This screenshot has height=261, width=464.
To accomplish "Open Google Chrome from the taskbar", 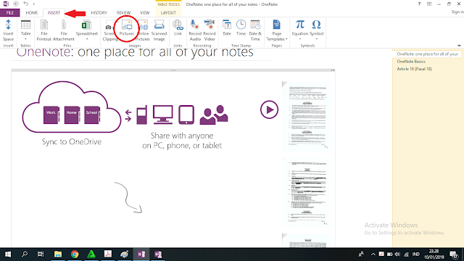I will [x=75, y=254].
